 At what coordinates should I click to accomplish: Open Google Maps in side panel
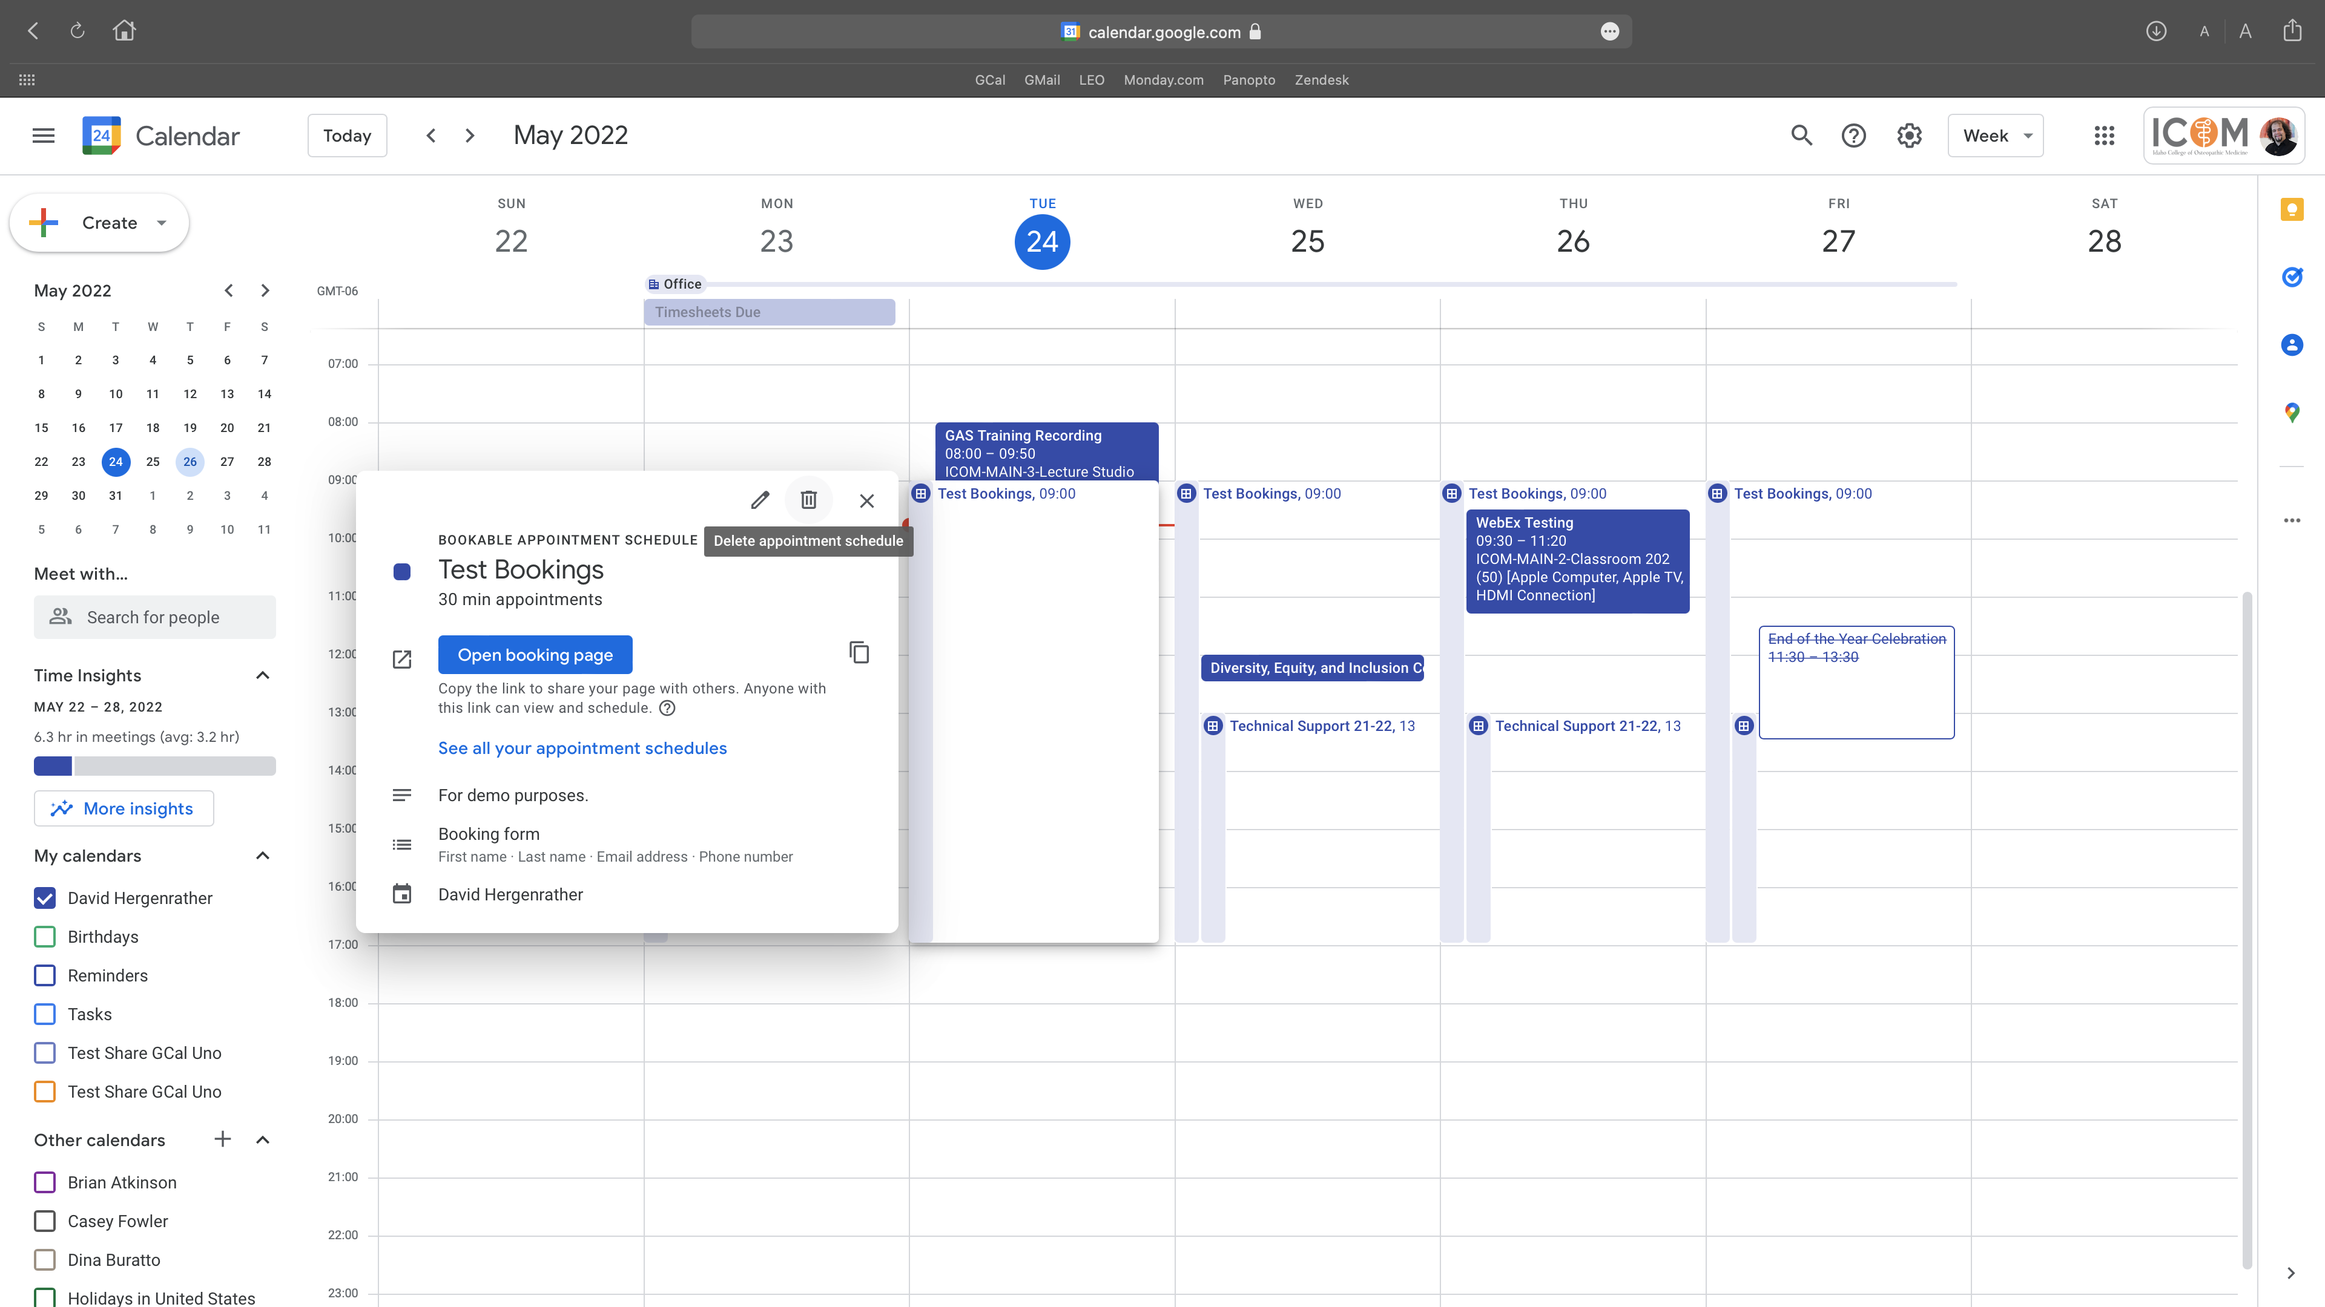2292,412
